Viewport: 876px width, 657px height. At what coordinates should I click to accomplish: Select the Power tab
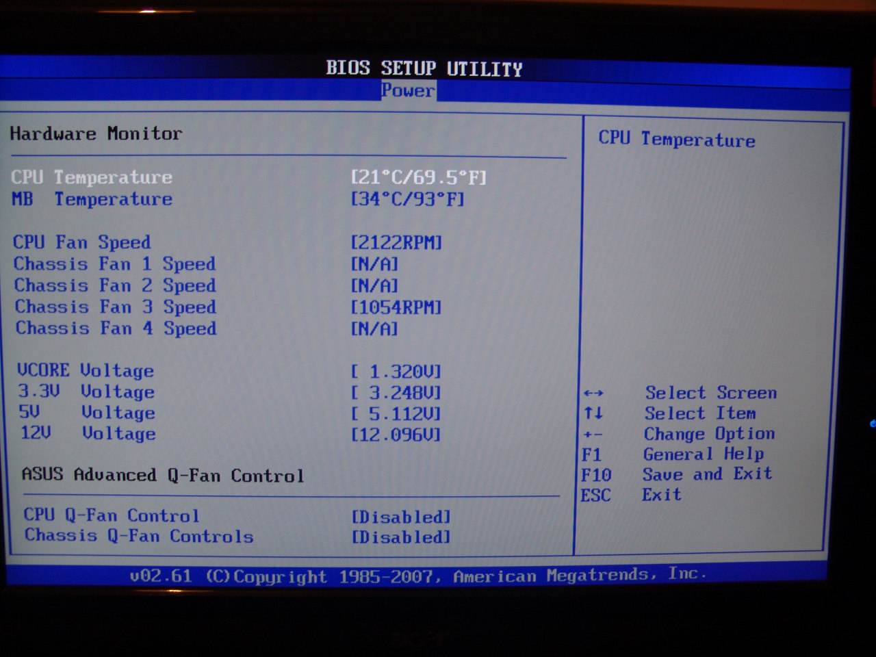click(x=408, y=90)
